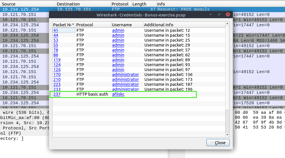Open packet 223 link
Image resolution: width=285 pixels, height=158 pixels.
click(57, 84)
